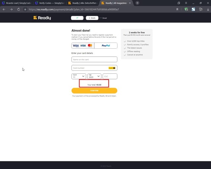Switch to Ricardo Leal SimplyCodes tab
The width and height of the screenshot is (211, 169).
pos(16,3)
